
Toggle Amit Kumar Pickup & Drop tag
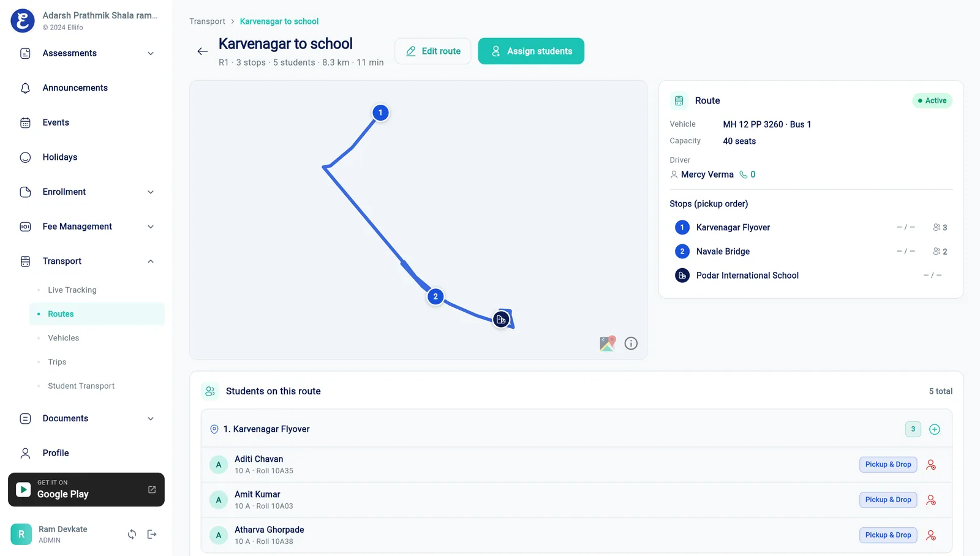(888, 500)
